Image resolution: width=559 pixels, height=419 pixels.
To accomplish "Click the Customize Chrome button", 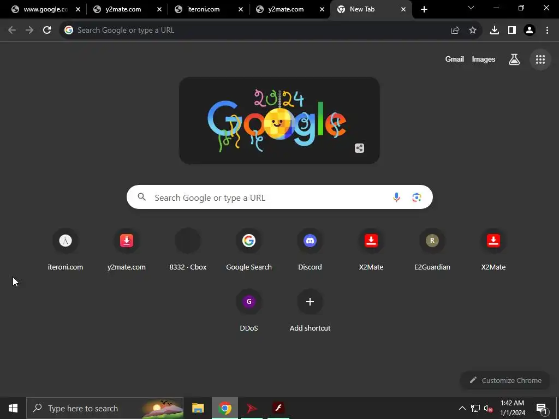I will click(506, 380).
